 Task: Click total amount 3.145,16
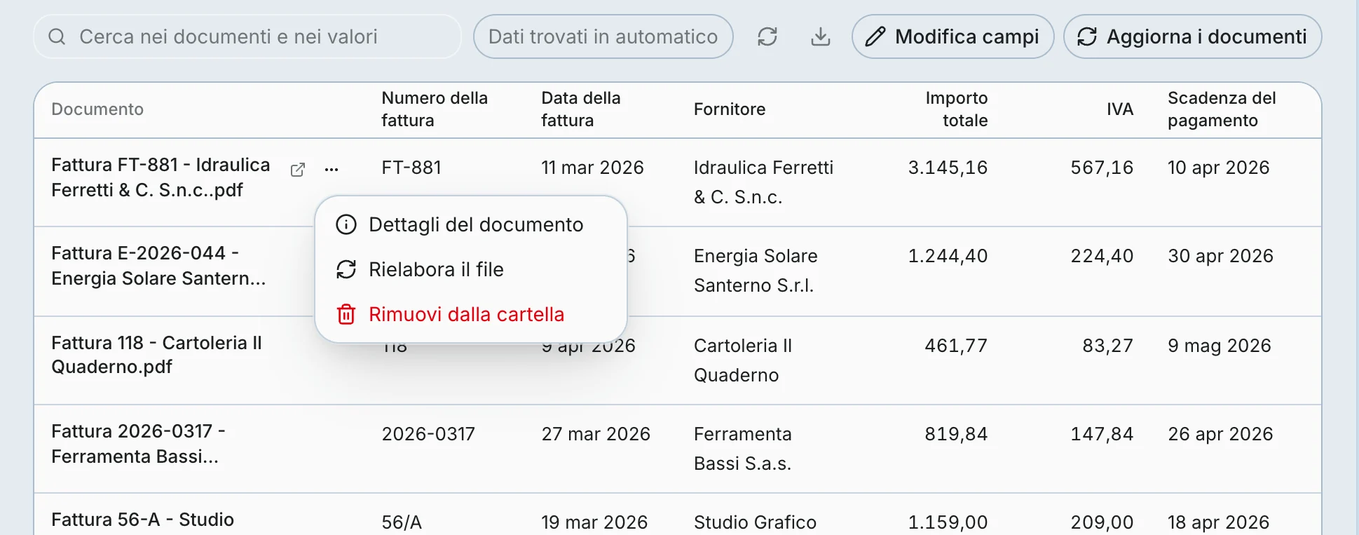coord(948,168)
